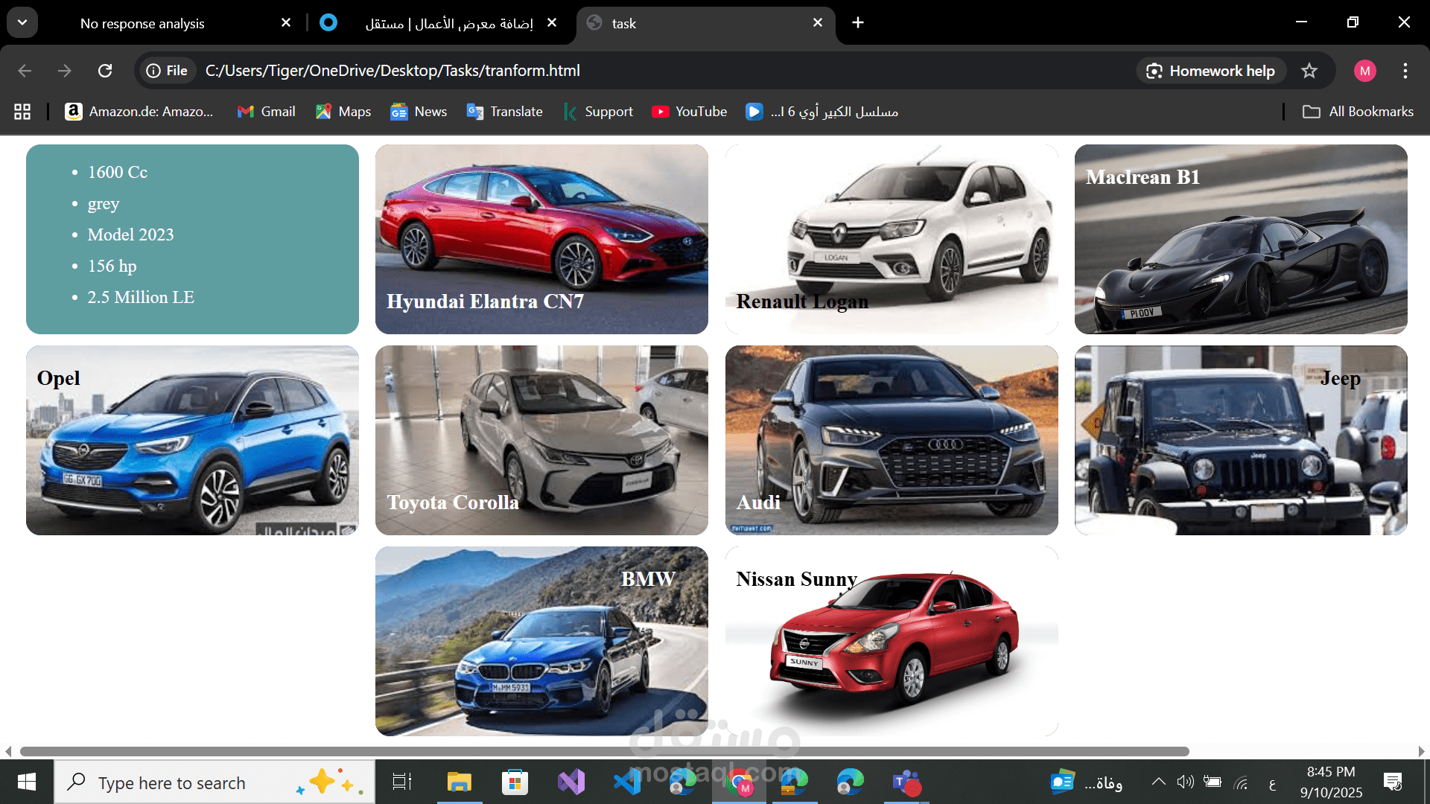Open the Amazon.de bookmark
This screenshot has height=804, width=1430.
pos(139,112)
